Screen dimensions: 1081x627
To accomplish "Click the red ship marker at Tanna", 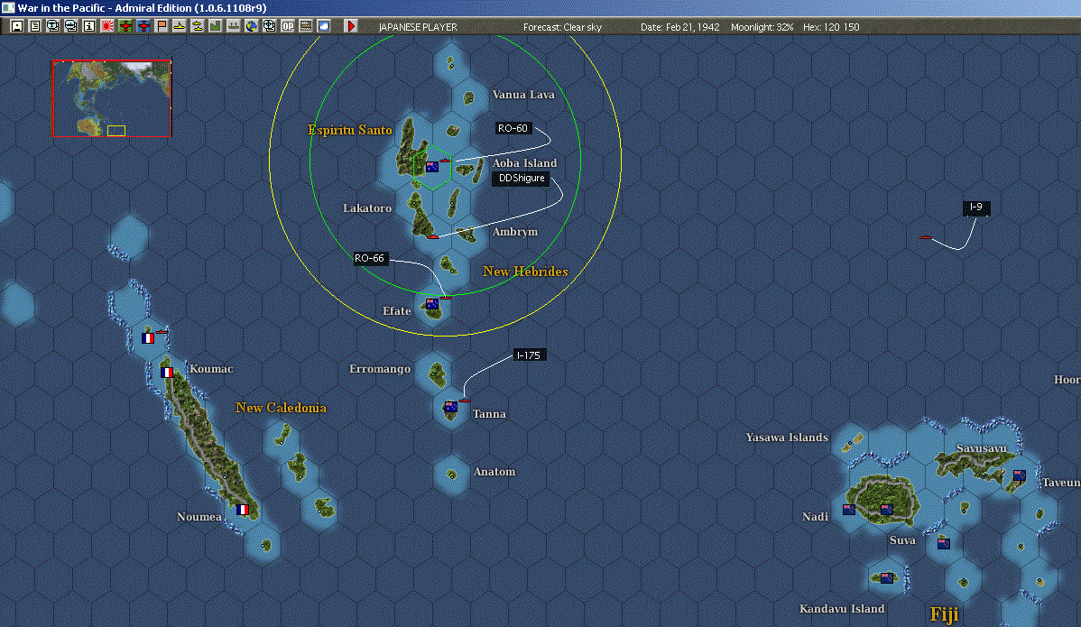I will tap(465, 401).
